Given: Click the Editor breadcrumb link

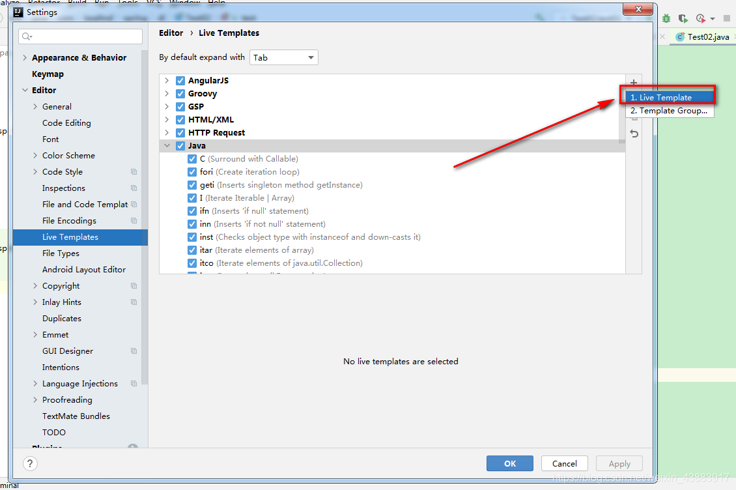Looking at the screenshot, I should pyautogui.click(x=171, y=33).
